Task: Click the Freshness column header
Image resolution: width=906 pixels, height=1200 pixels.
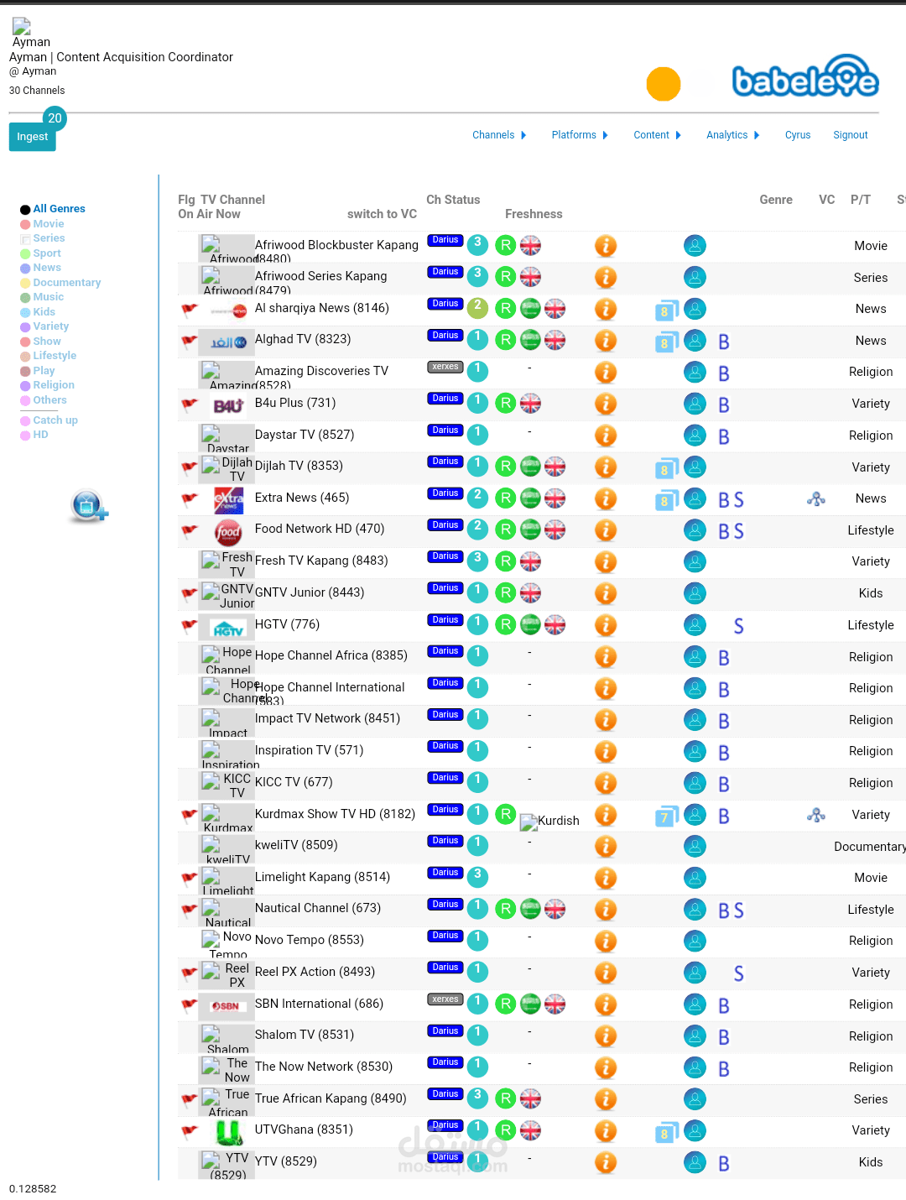Action: [534, 214]
